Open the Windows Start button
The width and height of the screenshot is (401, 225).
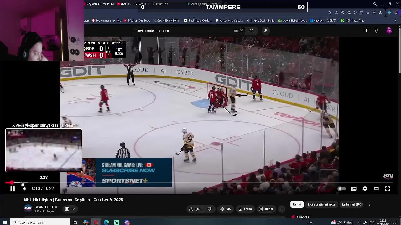coord(5,222)
